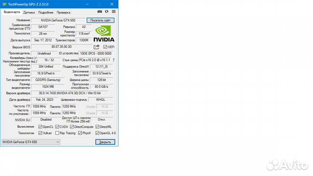This screenshot has width=313, height=176.
Task: Toggle the DirectCompute checkbox
Action: pos(72,127)
